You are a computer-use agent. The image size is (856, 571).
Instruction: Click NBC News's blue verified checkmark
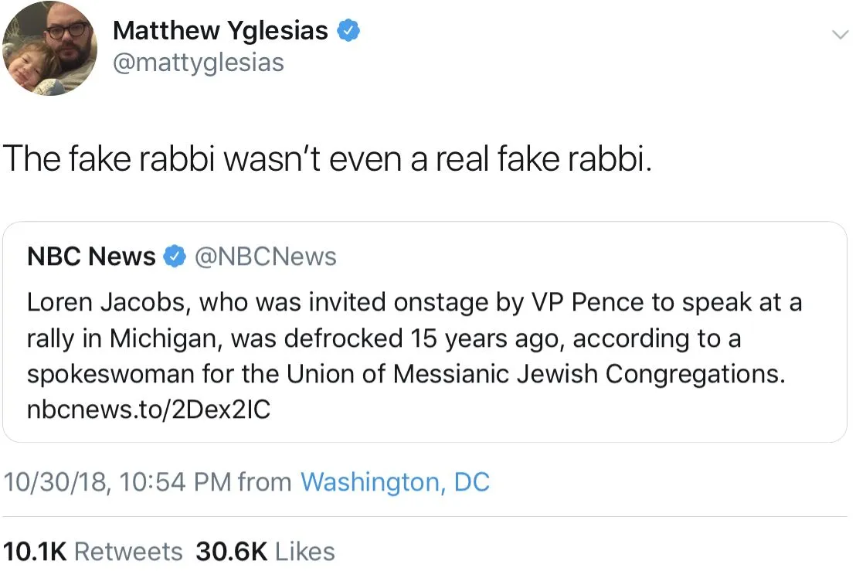(175, 257)
